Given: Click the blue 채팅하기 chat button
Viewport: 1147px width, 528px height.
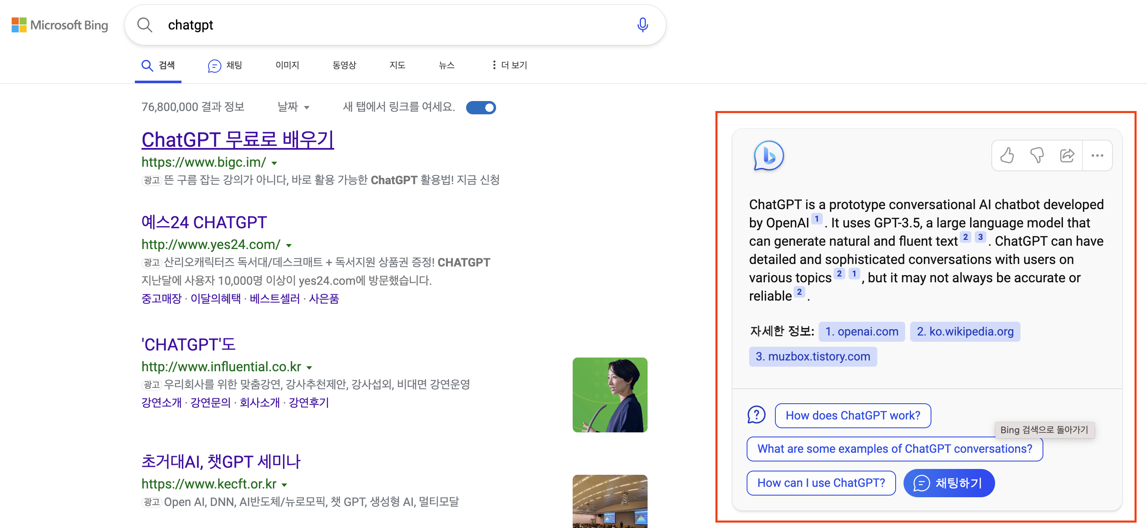Looking at the screenshot, I should coord(949,483).
